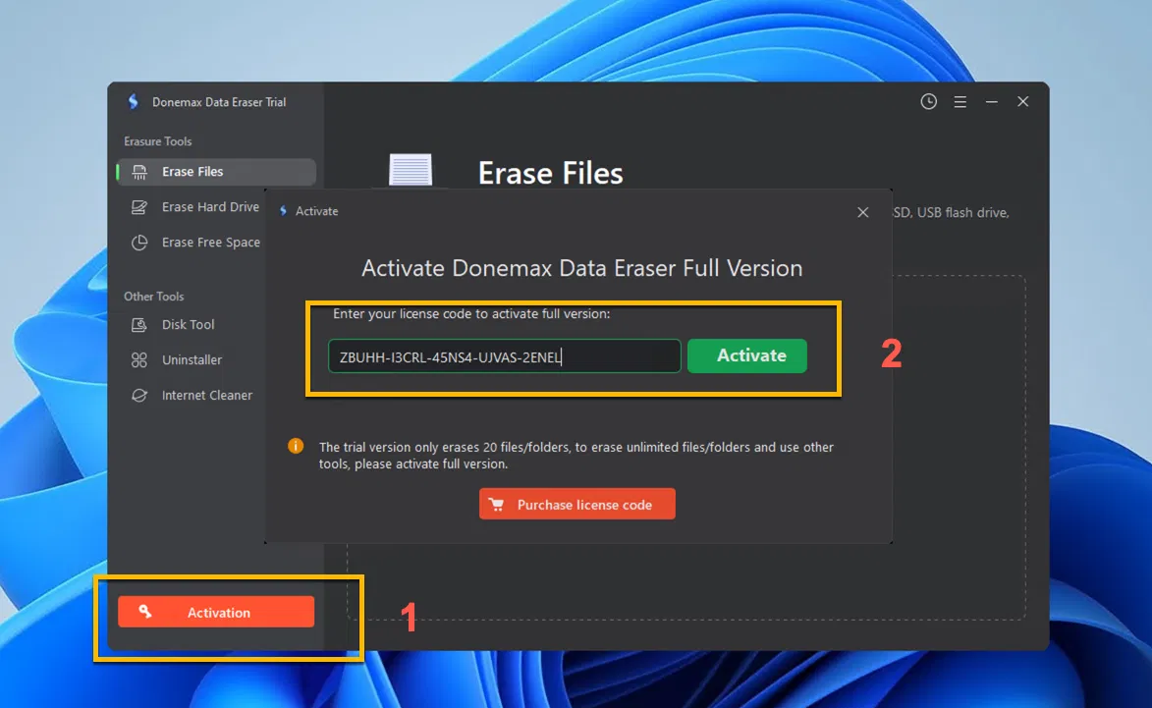Open the Erase Free Space tool
Screen dimensions: 1152x708
(211, 242)
